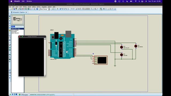Click the horizontal mirror flip icon
The width and height of the screenshot is (171, 96).
[10, 75]
